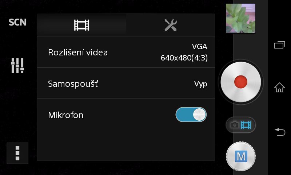The width and height of the screenshot is (291, 175).
Task: Start recording with the red record button
Action: (241, 82)
